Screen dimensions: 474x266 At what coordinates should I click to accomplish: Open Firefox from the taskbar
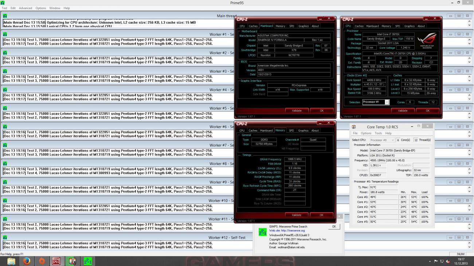26,261
